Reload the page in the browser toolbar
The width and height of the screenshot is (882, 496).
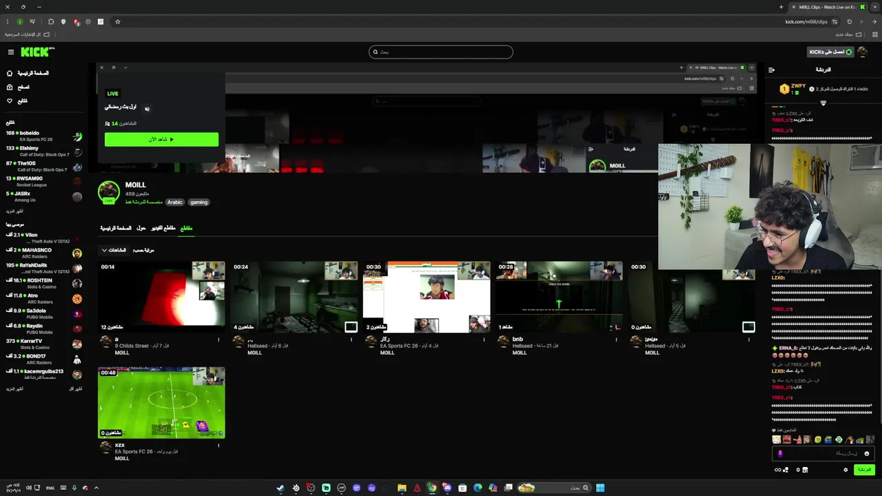[x=849, y=21]
